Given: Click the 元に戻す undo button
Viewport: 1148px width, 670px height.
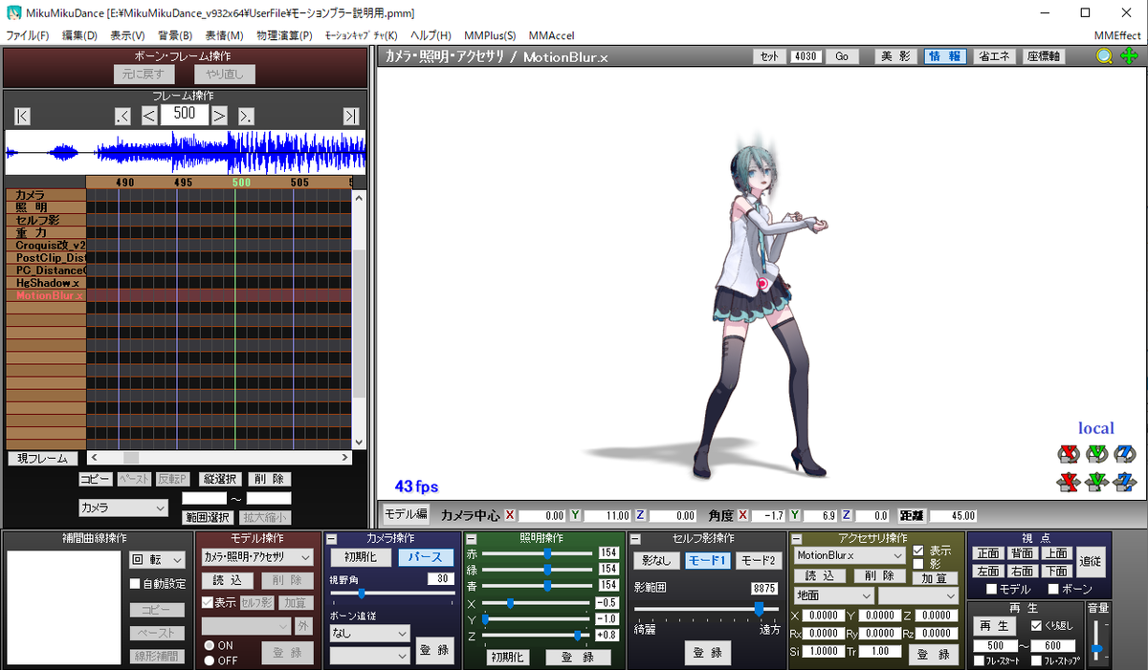Looking at the screenshot, I should (144, 74).
